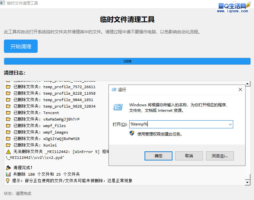The image size is (254, 200).
Task: Click the yellow warning icon beside 无法删除文件夹
Action: click(8, 152)
